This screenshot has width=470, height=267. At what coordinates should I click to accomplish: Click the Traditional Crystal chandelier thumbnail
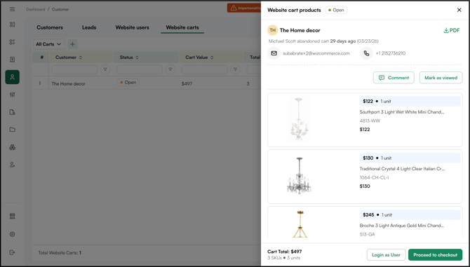(299, 176)
